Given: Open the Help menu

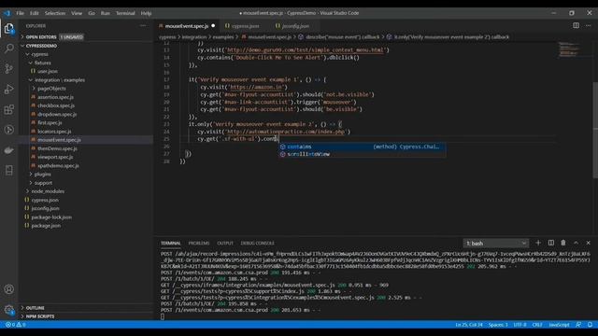Looking at the screenshot, I should click(146, 13).
